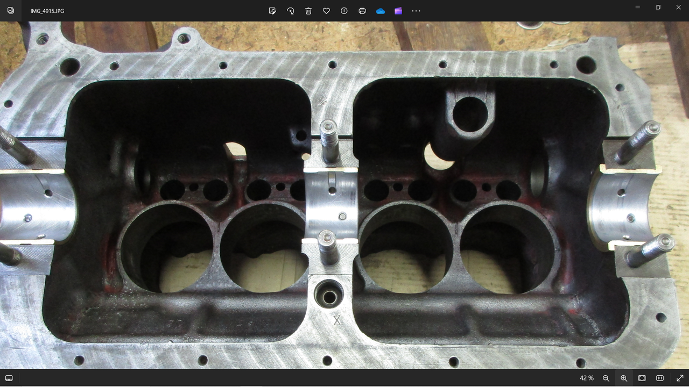Fit image to window
Screen dimensions: 689x387
click(642, 378)
